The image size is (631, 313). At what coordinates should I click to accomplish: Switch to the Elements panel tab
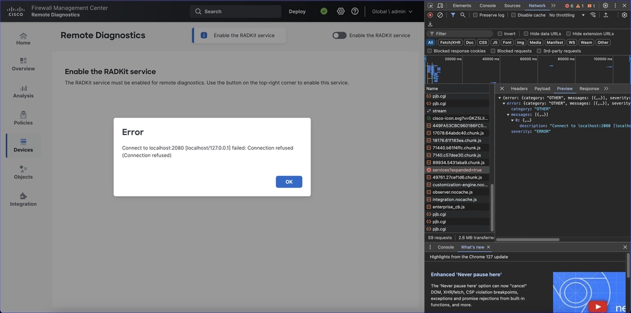462,6
